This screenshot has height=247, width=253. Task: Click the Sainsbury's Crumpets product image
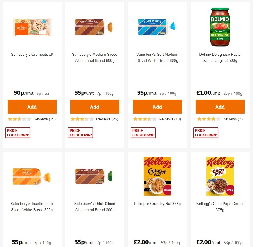coord(32,27)
